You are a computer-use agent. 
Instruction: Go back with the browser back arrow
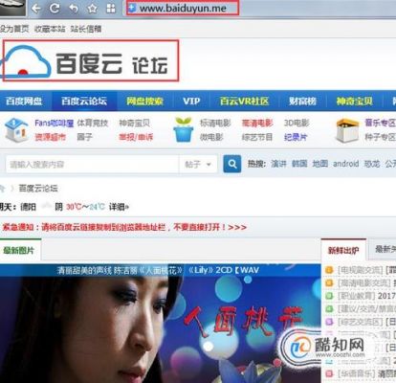[x=36, y=9]
